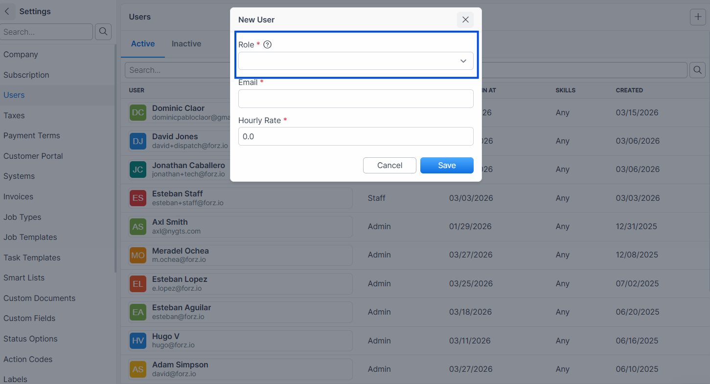Screen dimensions: 710x384
Task: Cancel the New User form
Action: 389,165
